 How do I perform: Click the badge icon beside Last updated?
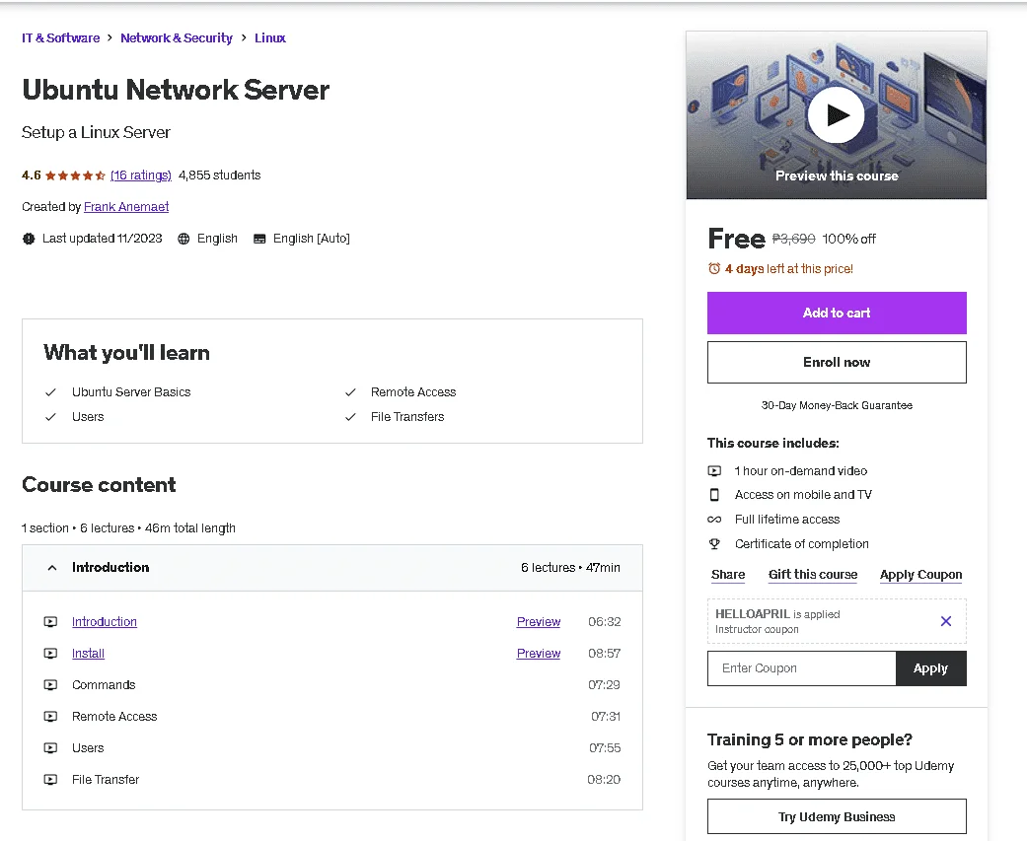coord(29,239)
